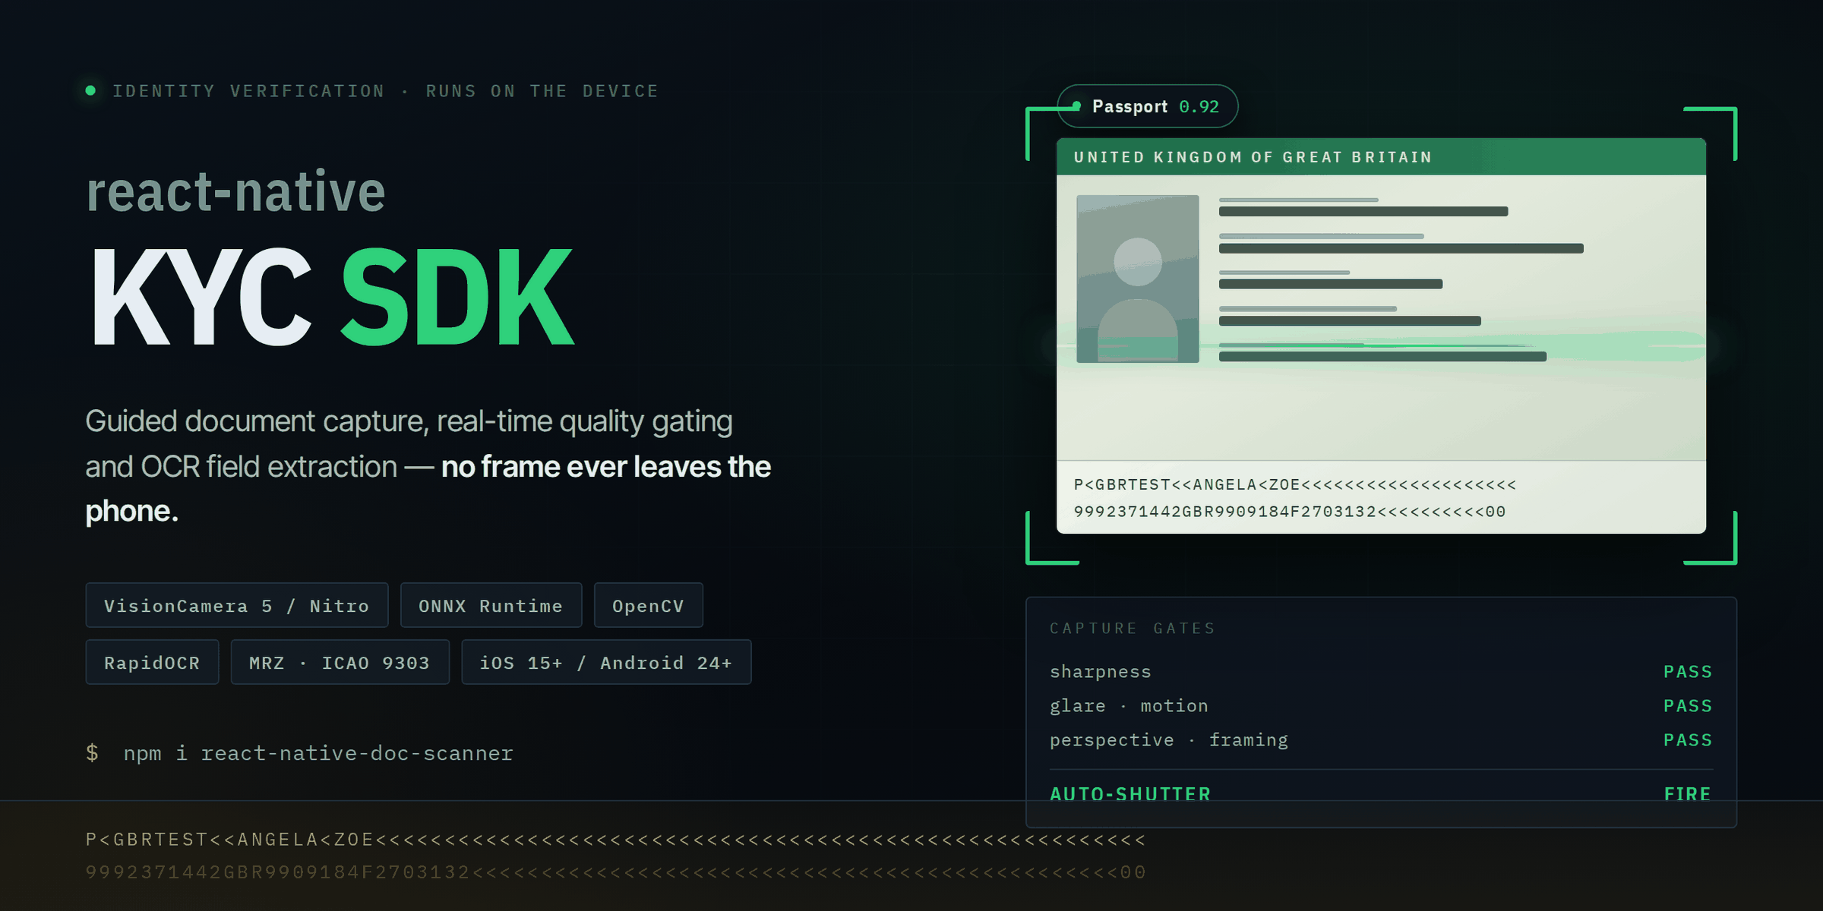Screen dimensions: 1823x911
Task: Click the AUTO-SHUTTER label
Action: 1130,794
